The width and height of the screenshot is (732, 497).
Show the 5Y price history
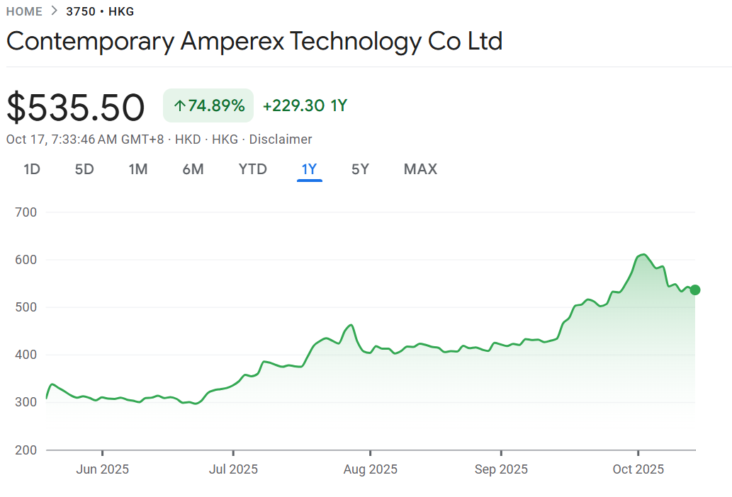coord(361,169)
